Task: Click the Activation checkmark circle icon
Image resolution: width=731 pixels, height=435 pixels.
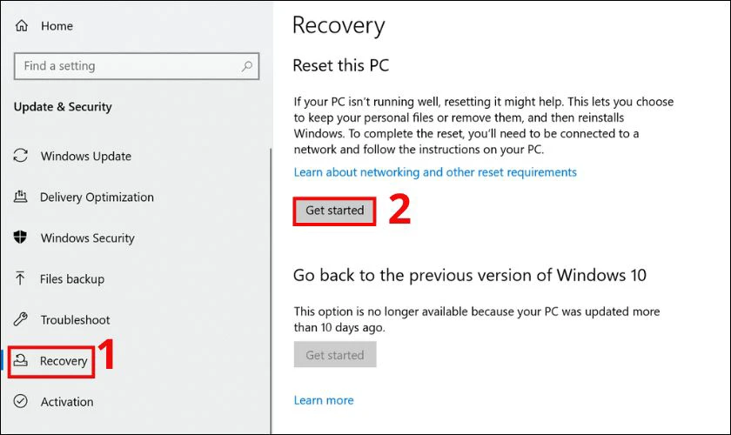Action: 22,402
